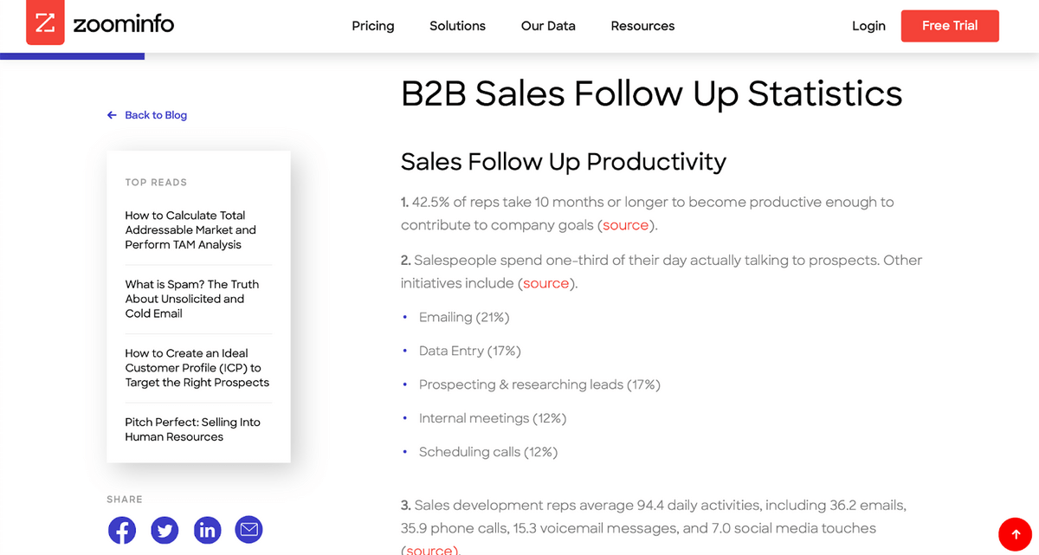Open What is Spam article
The image size is (1039, 555).
pyautogui.click(x=191, y=299)
